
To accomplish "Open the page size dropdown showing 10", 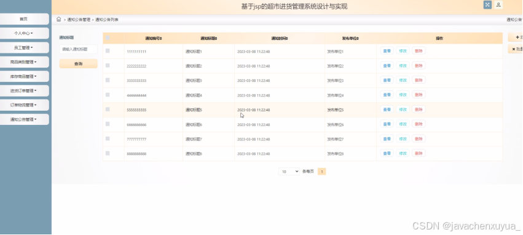I will click(289, 171).
